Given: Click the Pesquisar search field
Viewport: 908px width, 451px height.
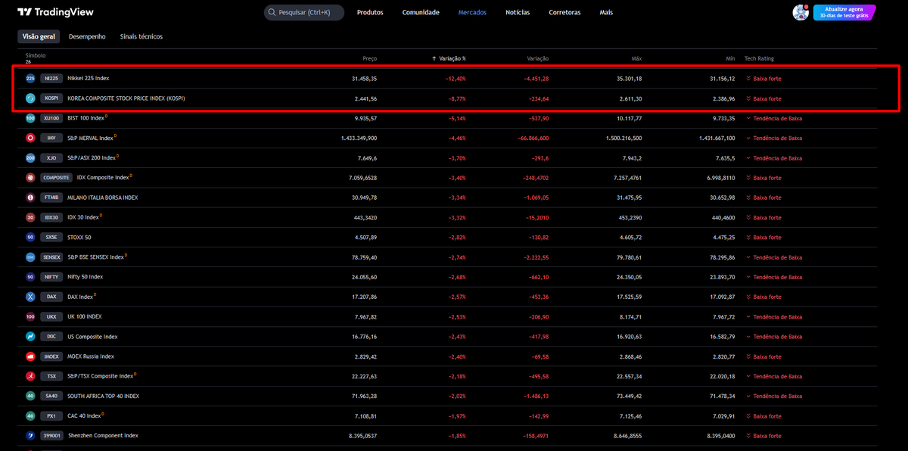Looking at the screenshot, I should [304, 13].
